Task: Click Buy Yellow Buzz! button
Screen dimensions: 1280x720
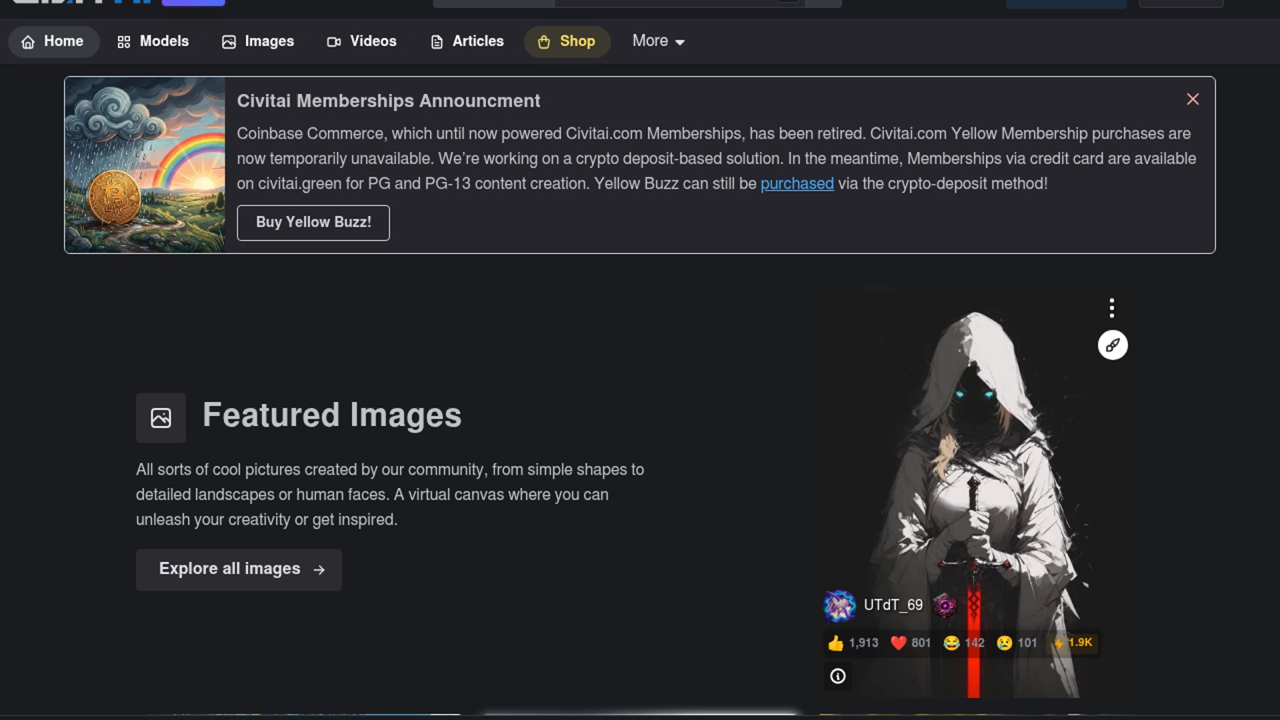Action: (313, 223)
